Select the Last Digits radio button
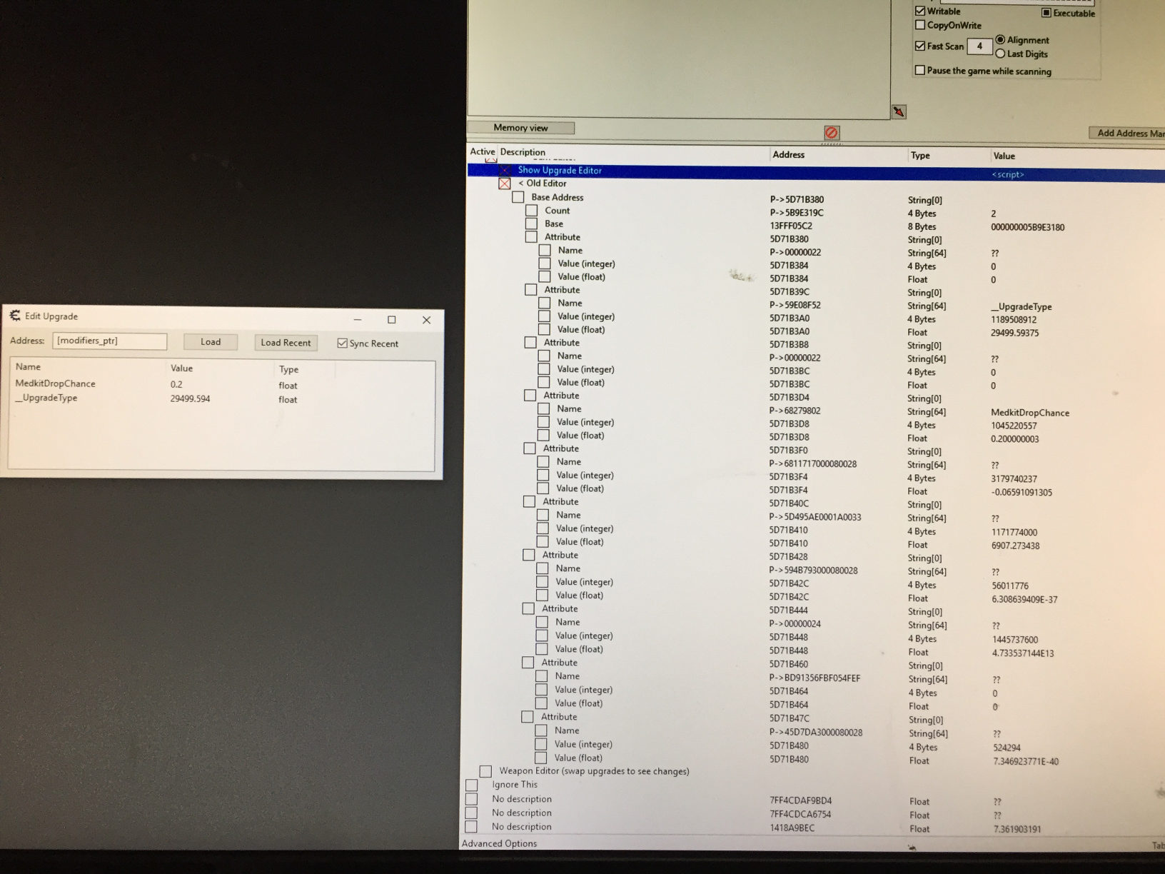The image size is (1165, 874). click(x=1000, y=54)
